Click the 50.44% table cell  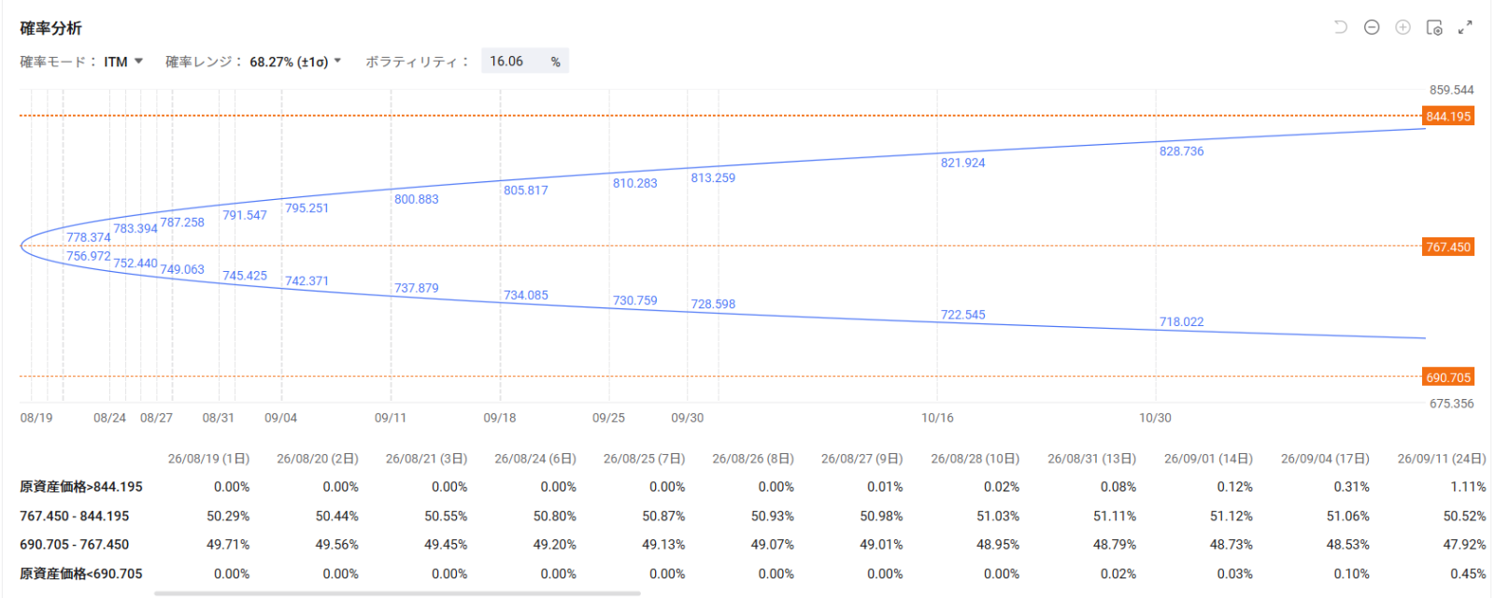pyautogui.click(x=337, y=516)
